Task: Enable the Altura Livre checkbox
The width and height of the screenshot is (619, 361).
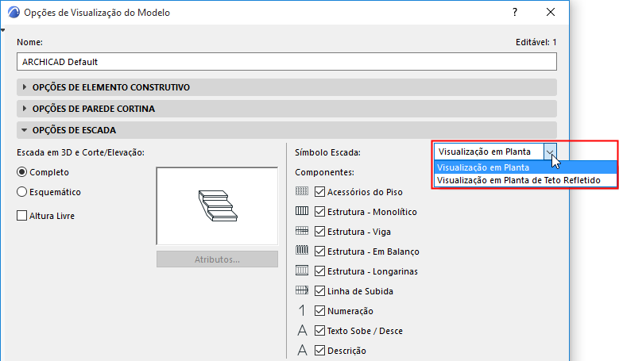Action: pyautogui.click(x=21, y=216)
